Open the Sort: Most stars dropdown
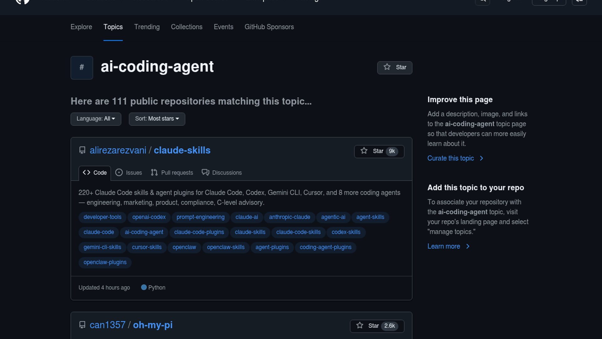Viewport: 602px width, 339px height. (x=157, y=119)
